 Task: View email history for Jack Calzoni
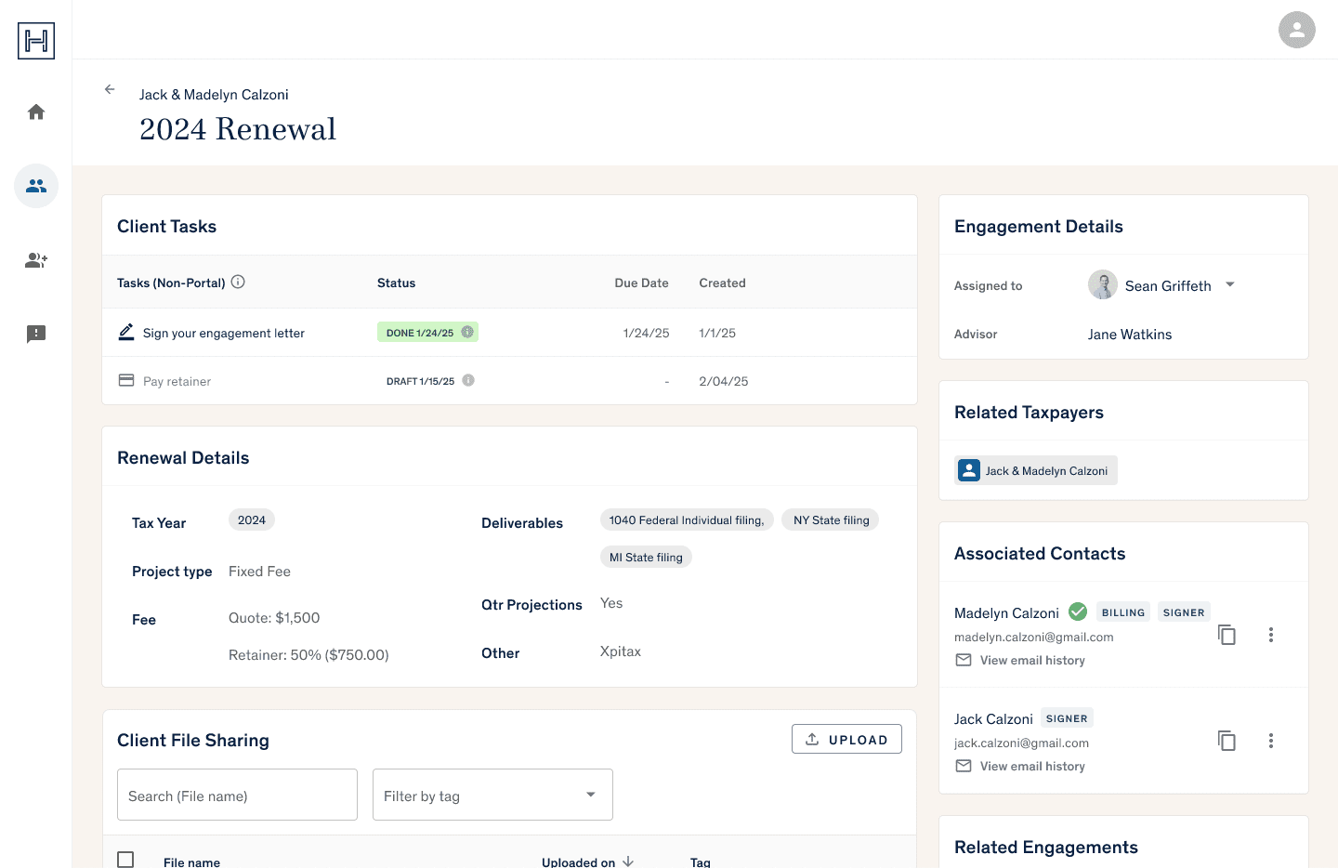click(x=1032, y=766)
